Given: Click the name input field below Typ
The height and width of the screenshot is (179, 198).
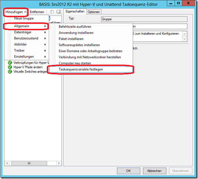Looking at the screenshot, I should coord(160,26).
